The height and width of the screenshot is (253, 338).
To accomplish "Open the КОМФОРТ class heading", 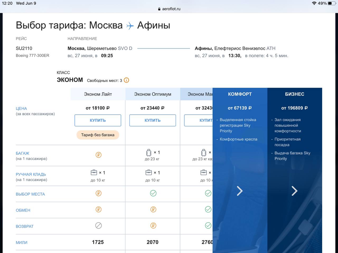I will 240,94.
